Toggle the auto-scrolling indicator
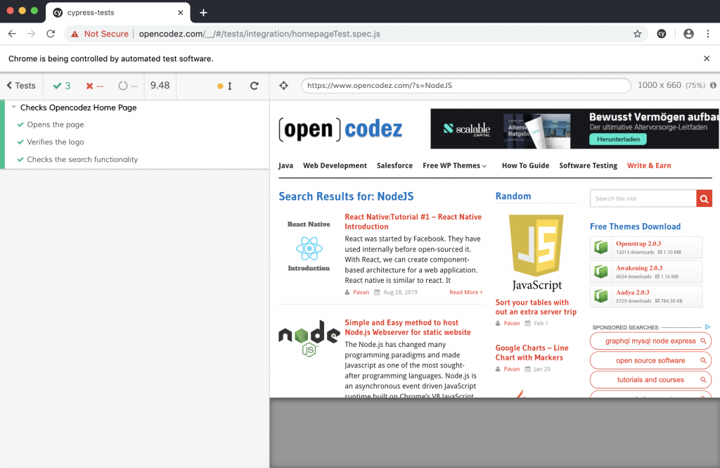Viewport: 720px width, 468px height. pyautogui.click(x=224, y=86)
